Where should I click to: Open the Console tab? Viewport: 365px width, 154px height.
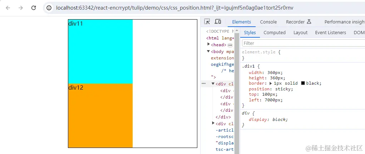tap(268, 22)
